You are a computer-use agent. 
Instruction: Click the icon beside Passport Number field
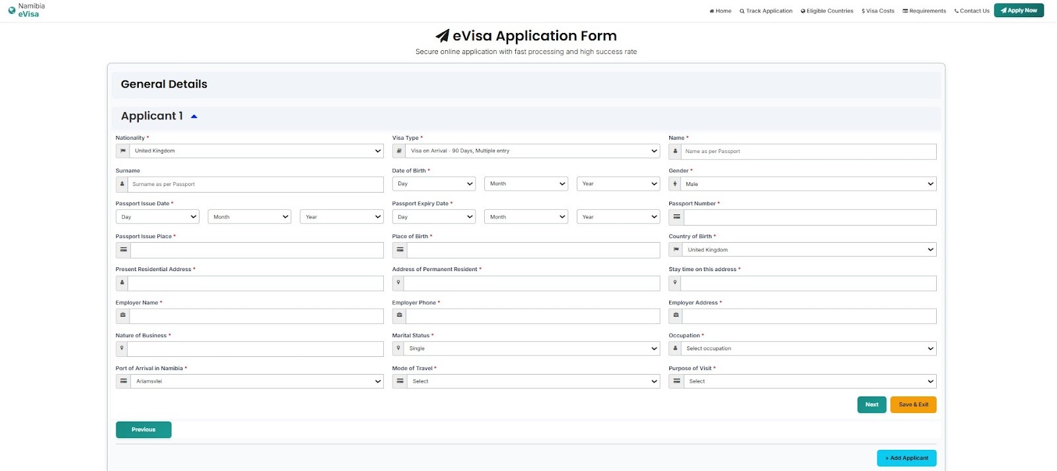pyautogui.click(x=676, y=217)
